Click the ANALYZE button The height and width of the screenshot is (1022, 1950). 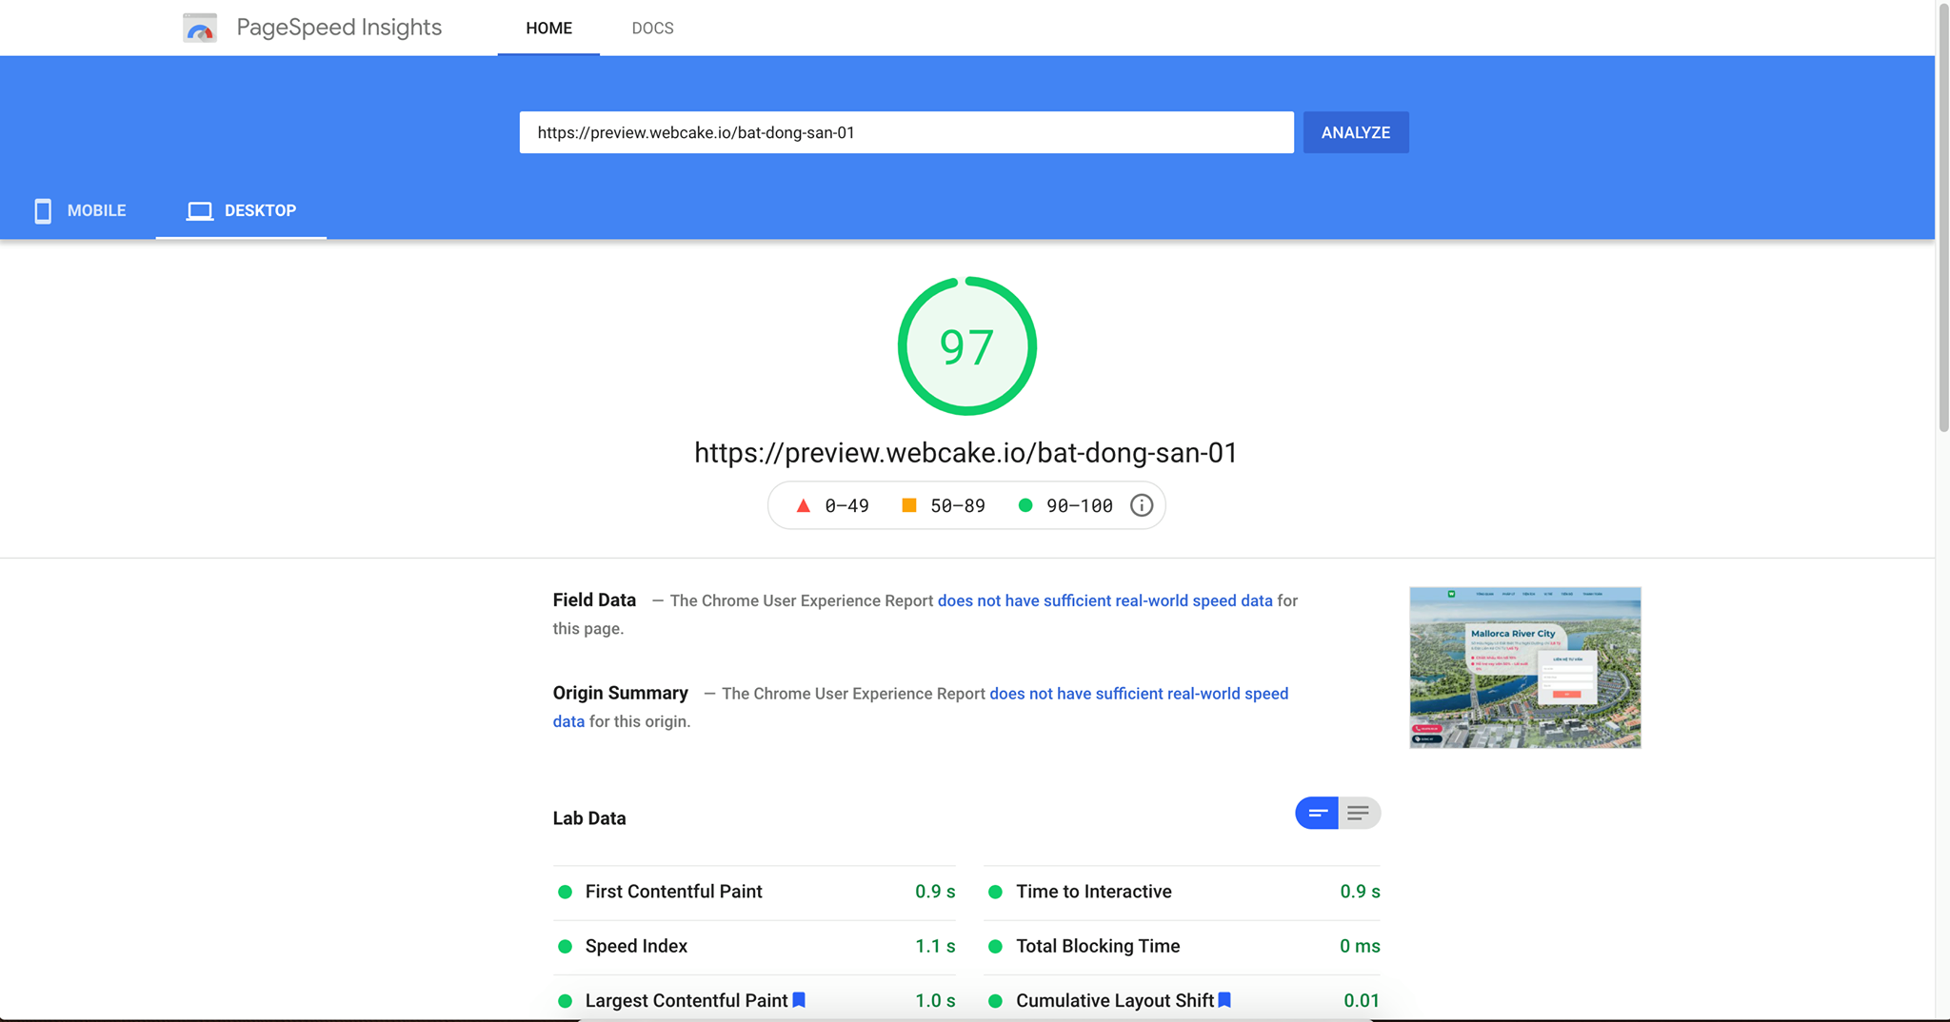tap(1356, 132)
